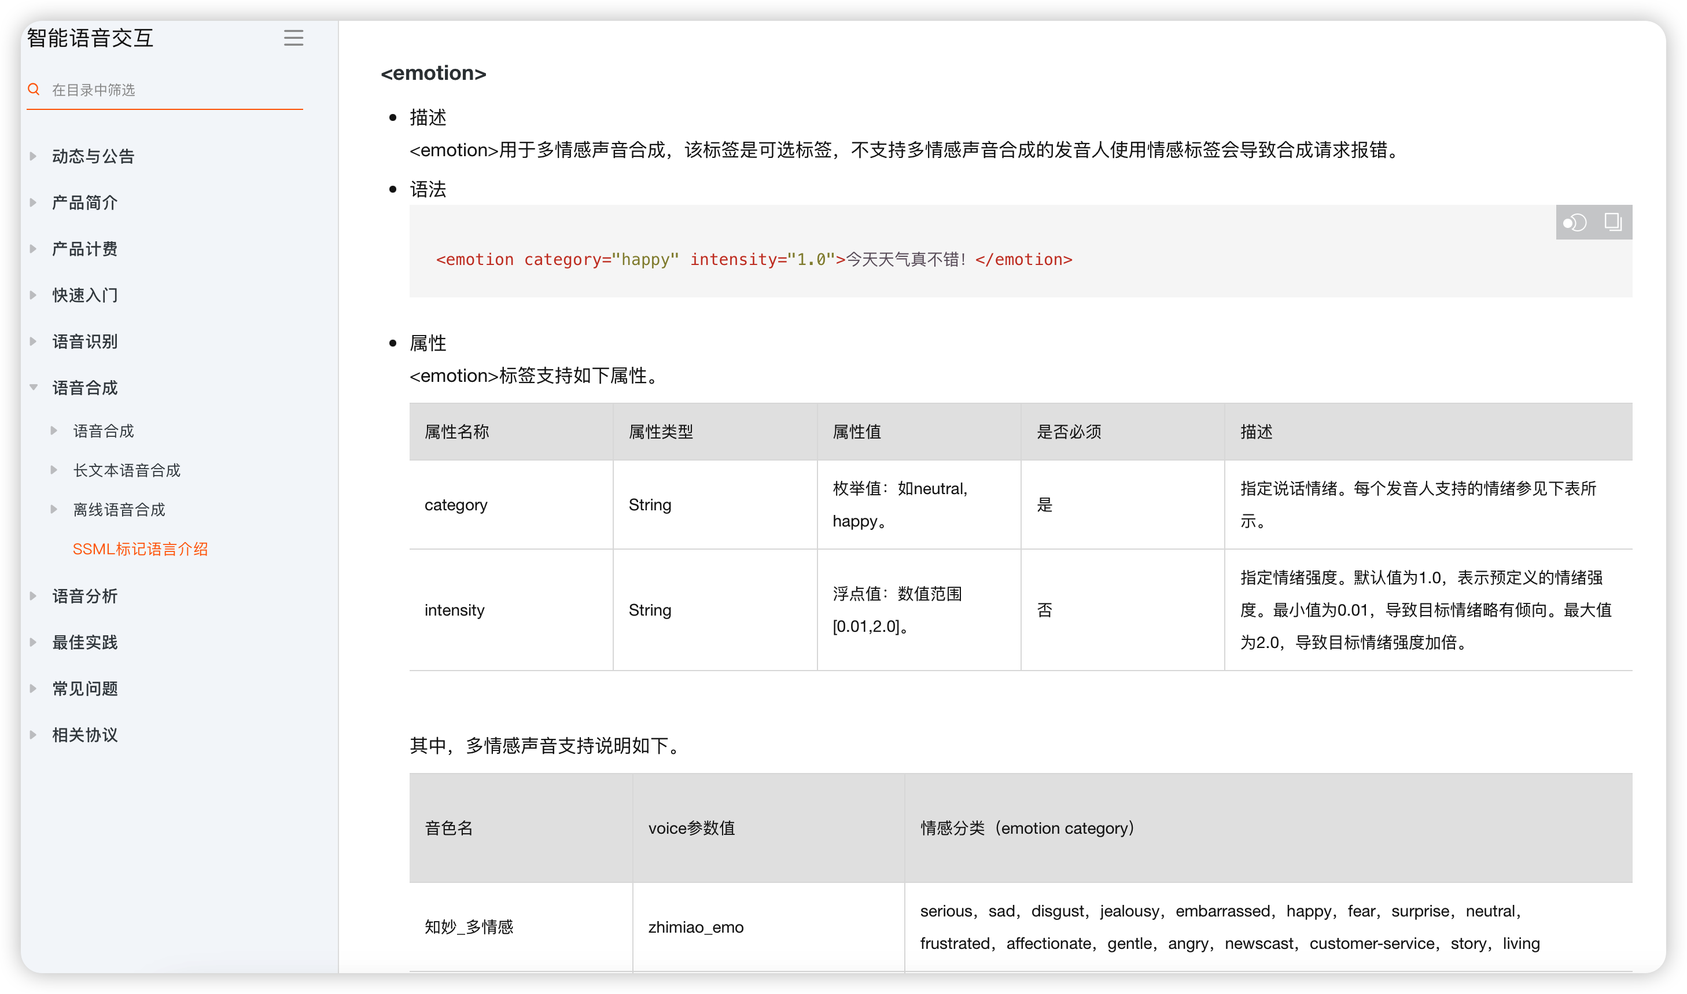Viewport: 1687px width, 994px height.
Task: Collapse the 语音合成 parent section arrow
Action: pyautogui.click(x=33, y=387)
